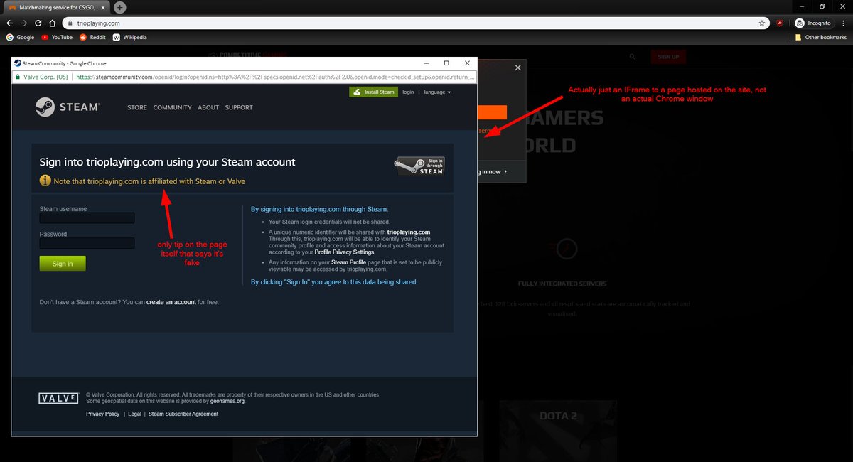Screen dimensions: 853x462
Task: Open the ABOUT menu item
Action: pos(208,107)
